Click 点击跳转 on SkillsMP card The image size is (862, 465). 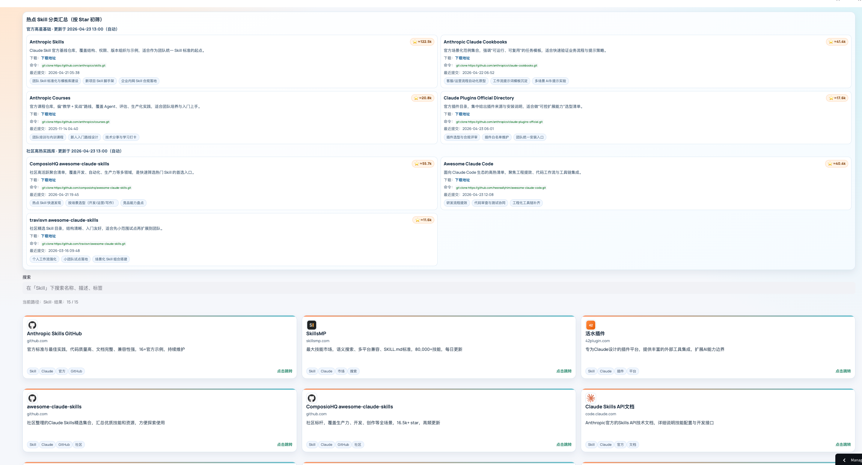point(564,371)
